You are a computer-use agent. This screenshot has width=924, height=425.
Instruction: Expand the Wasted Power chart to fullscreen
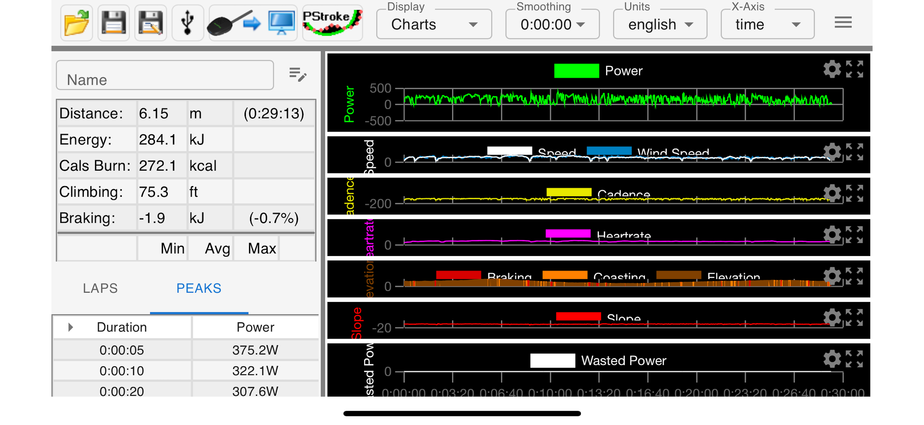[x=854, y=359]
